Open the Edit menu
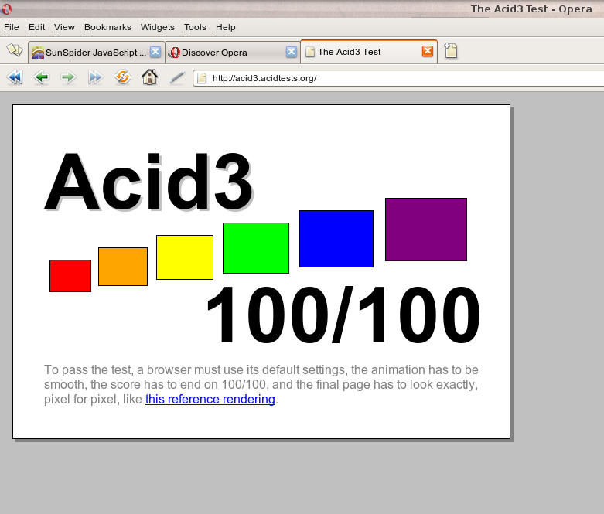This screenshot has height=514, width=604. click(36, 27)
